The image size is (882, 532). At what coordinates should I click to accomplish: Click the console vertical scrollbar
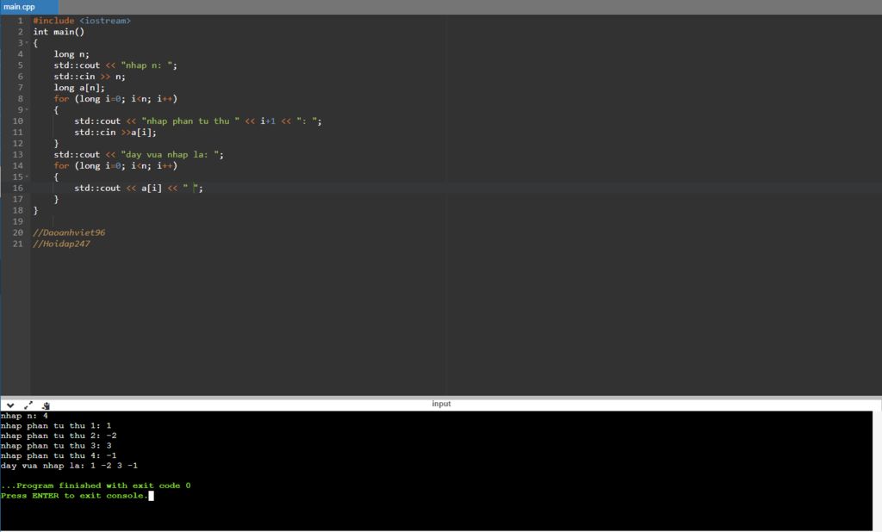(877, 471)
